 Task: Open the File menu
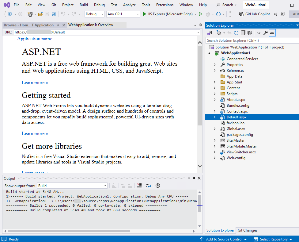tap(17, 5)
